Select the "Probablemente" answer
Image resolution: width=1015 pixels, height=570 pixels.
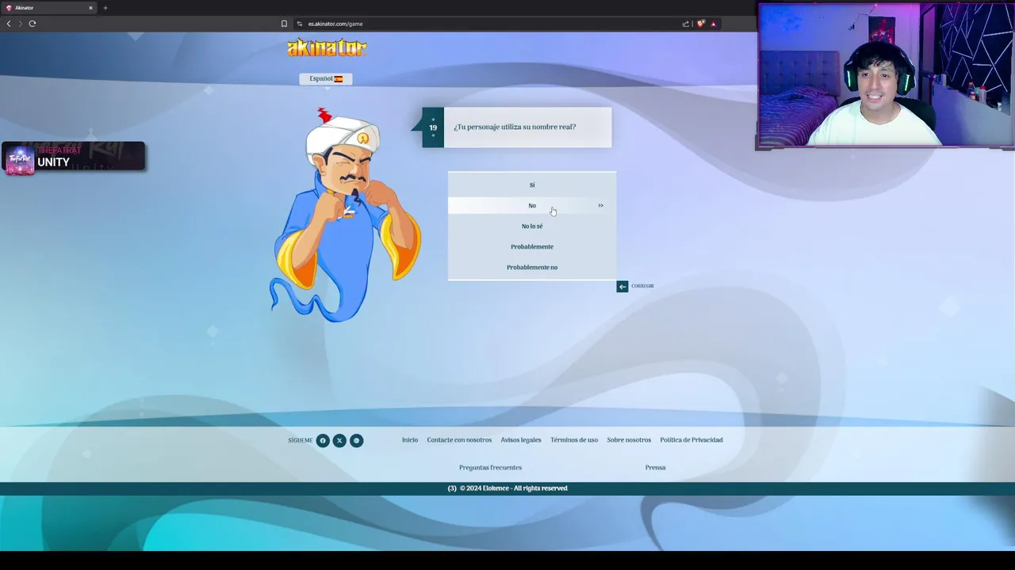[x=532, y=247]
